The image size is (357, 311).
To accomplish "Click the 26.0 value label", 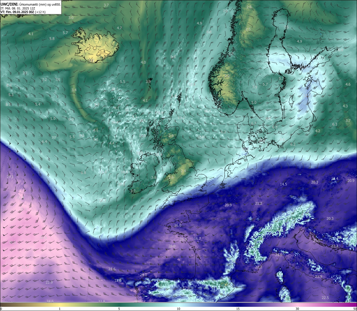I will point(172,246).
